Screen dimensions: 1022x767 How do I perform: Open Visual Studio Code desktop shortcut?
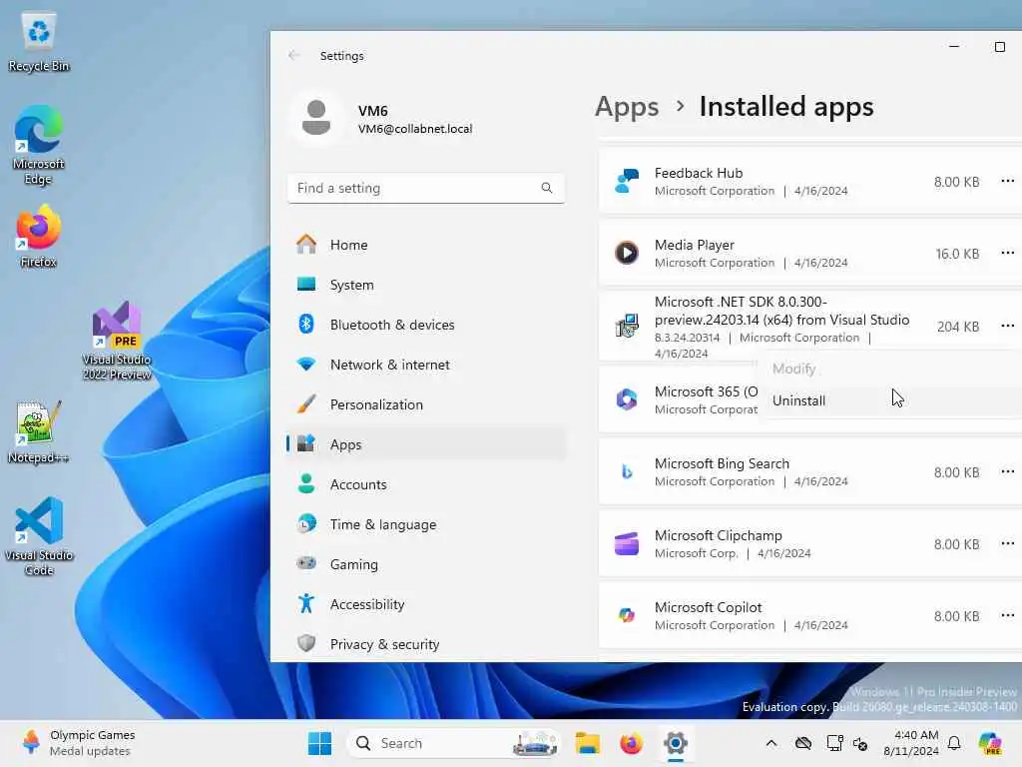[39, 536]
